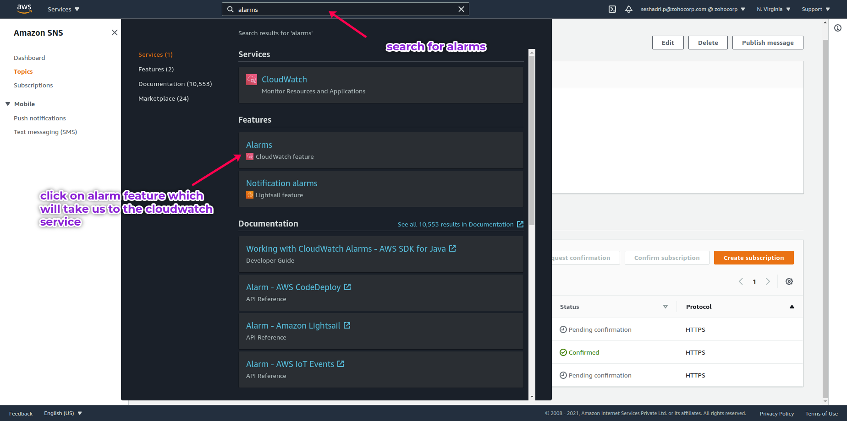Click the Lightsail feature icon
847x421 pixels.
pyautogui.click(x=250, y=195)
